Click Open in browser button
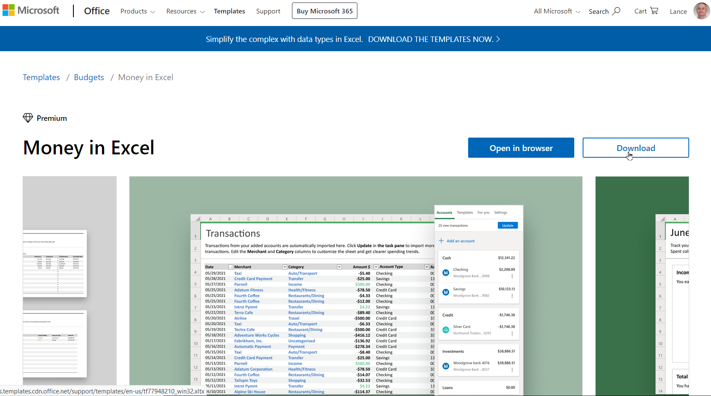Viewport: 711px width, 396px height. pos(521,148)
